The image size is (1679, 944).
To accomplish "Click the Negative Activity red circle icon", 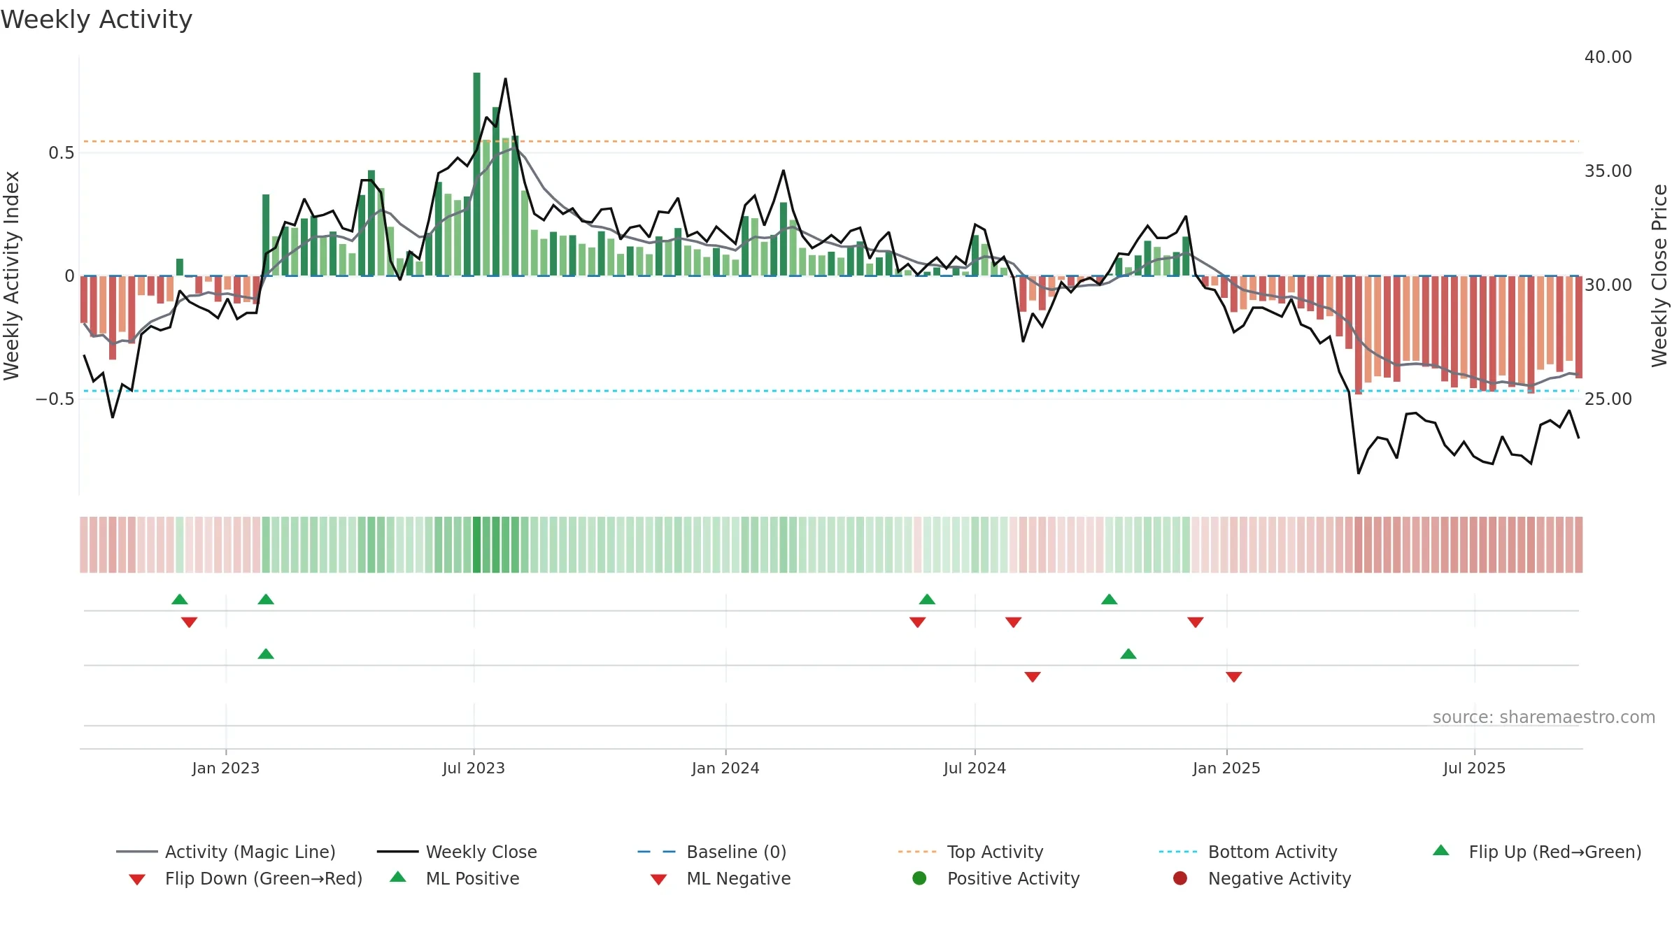I will click(x=1180, y=878).
